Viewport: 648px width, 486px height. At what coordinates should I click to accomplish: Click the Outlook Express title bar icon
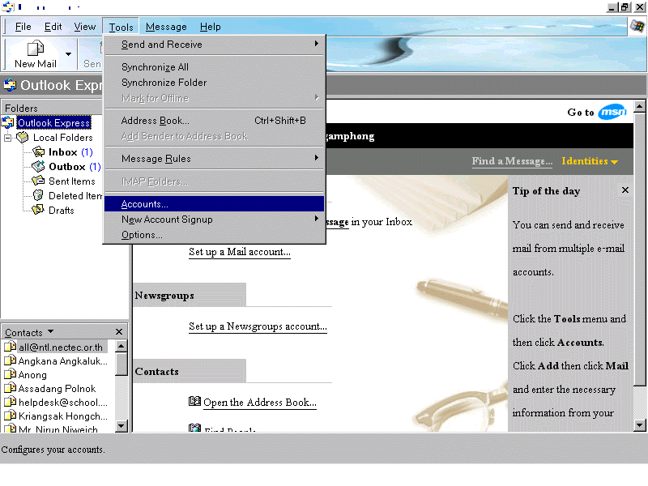pyautogui.click(x=8, y=6)
